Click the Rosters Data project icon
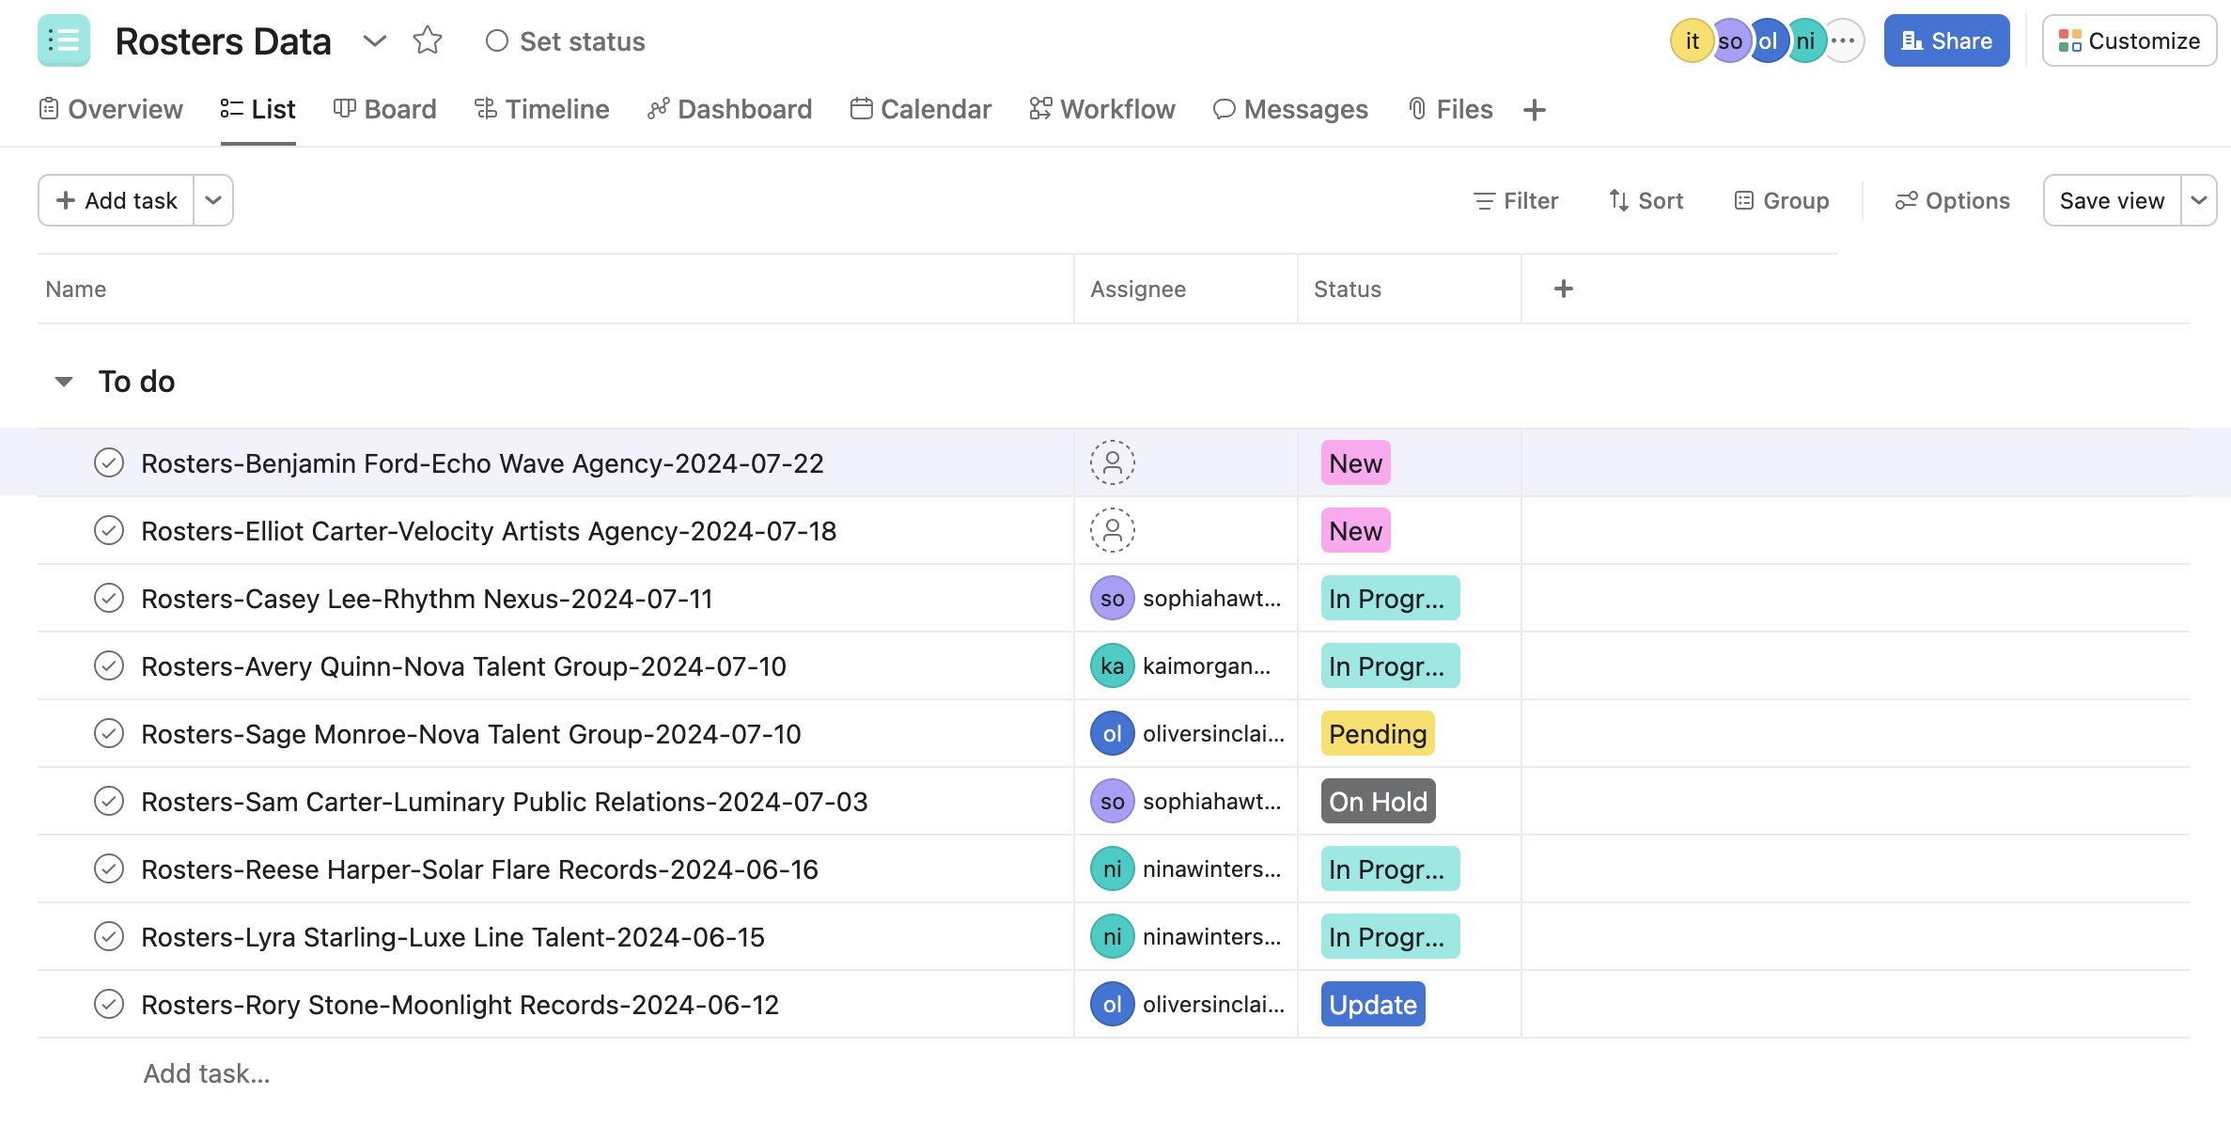The image size is (2231, 1126). tap(62, 40)
